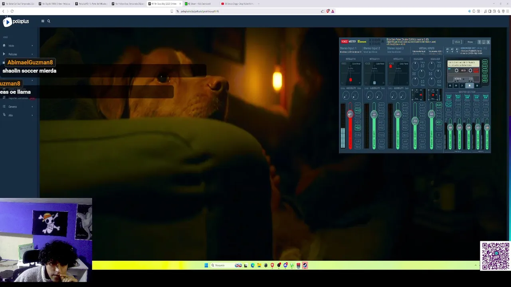511x287 pixels.
Task: Play the Voicemeeter cassette recorder
Action: coord(462,86)
